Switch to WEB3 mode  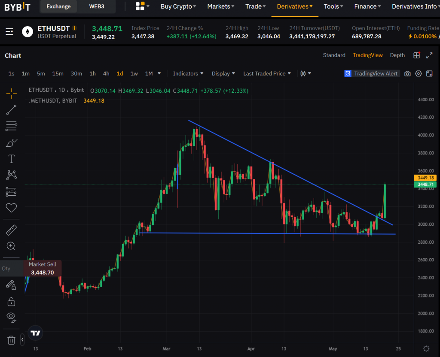tap(97, 6)
